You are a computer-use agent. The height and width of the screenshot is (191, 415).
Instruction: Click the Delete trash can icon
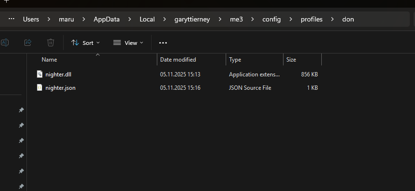[x=51, y=42]
